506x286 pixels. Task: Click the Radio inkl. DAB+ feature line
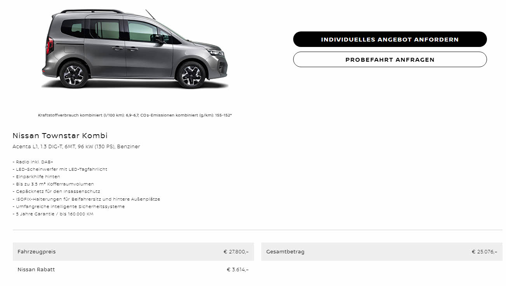coord(33,162)
